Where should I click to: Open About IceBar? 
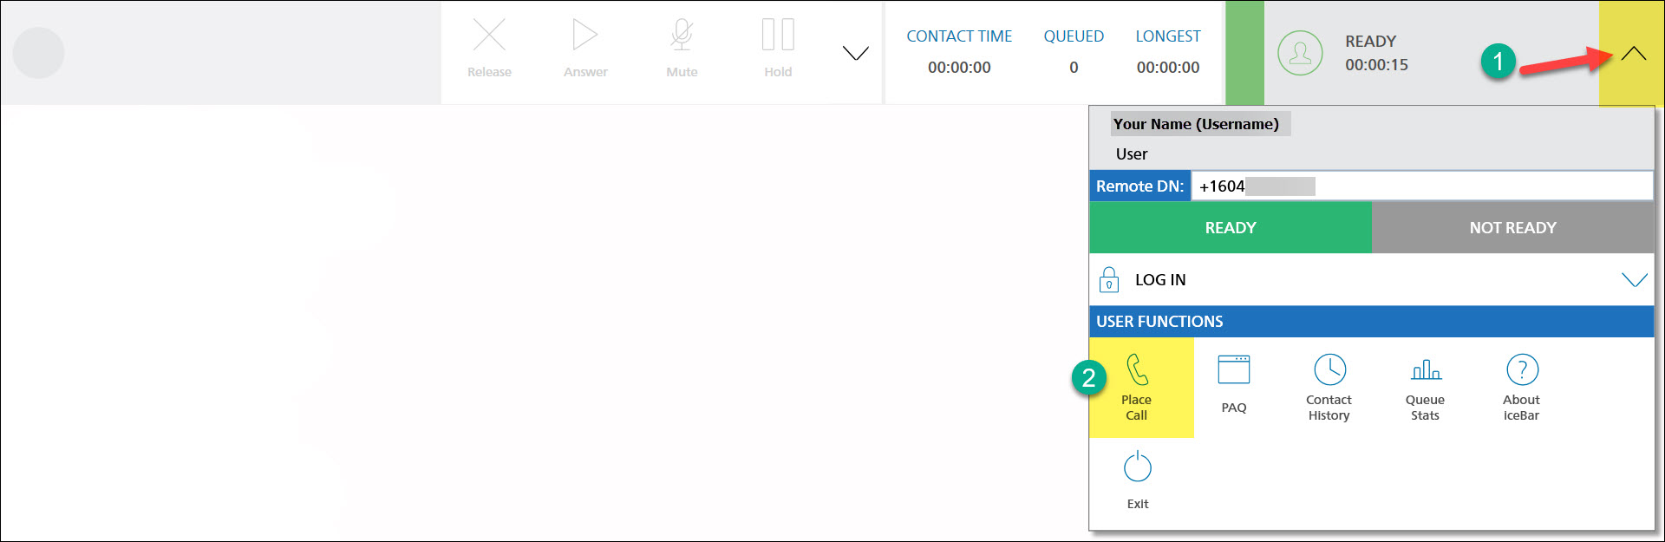coord(1521,387)
